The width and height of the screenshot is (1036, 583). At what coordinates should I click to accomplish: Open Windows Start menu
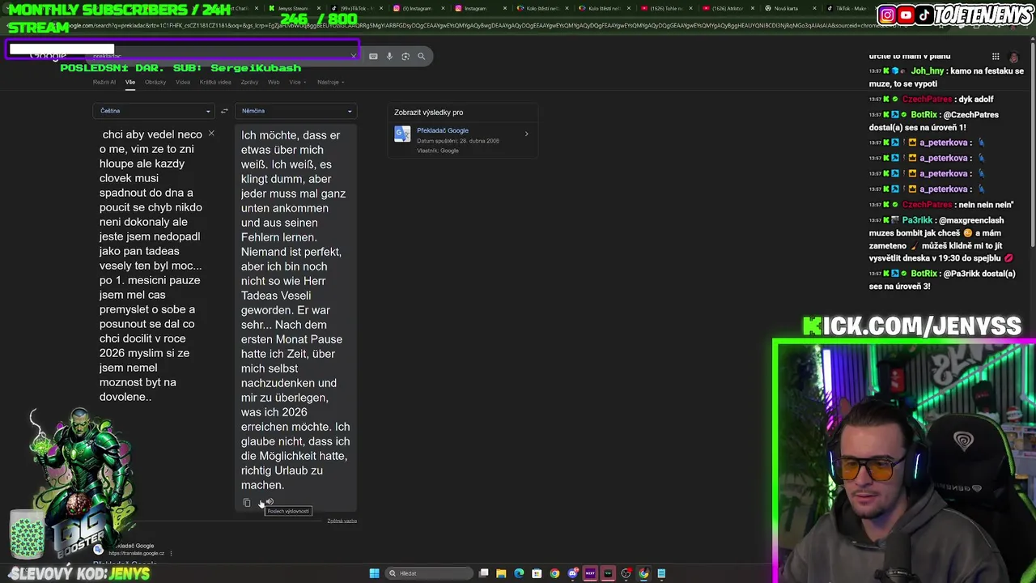[374, 573]
